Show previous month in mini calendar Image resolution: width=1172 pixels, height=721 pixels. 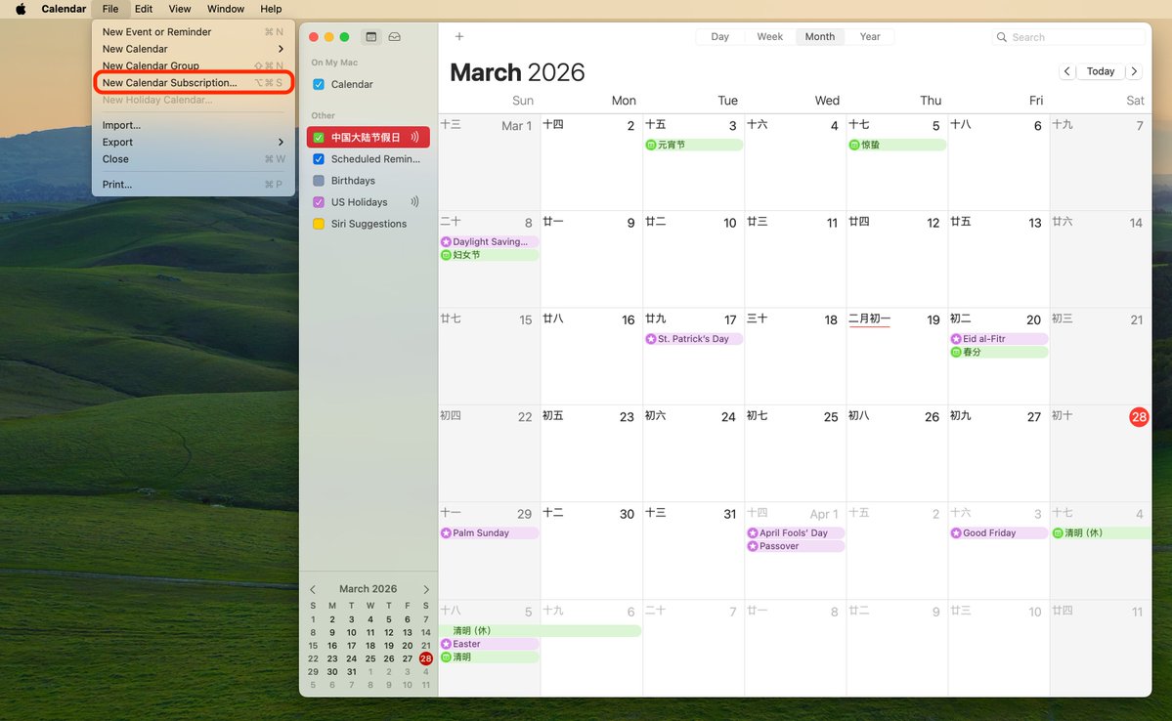tap(313, 589)
